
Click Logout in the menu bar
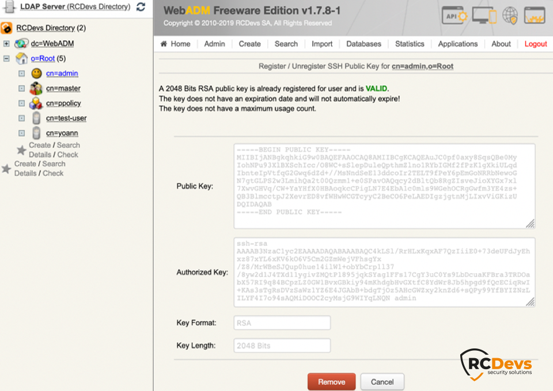[535, 44]
